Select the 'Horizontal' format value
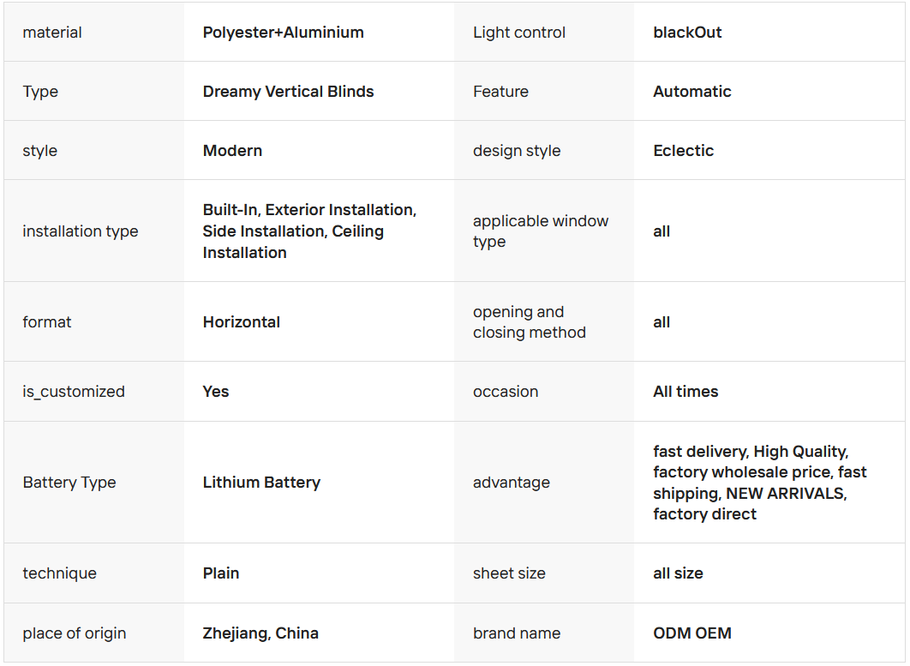The width and height of the screenshot is (910, 666). [242, 322]
